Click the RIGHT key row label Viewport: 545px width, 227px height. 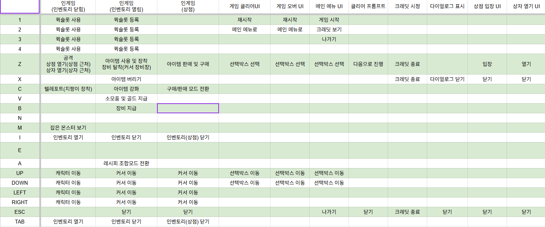(20, 202)
